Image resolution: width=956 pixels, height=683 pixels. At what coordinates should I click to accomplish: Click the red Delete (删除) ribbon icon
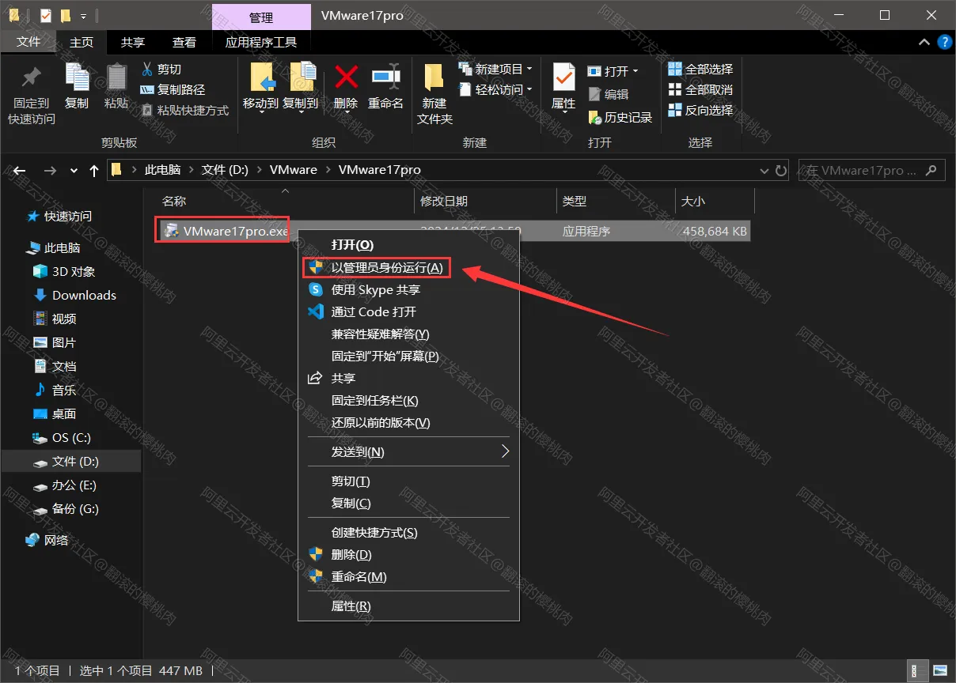(x=346, y=77)
